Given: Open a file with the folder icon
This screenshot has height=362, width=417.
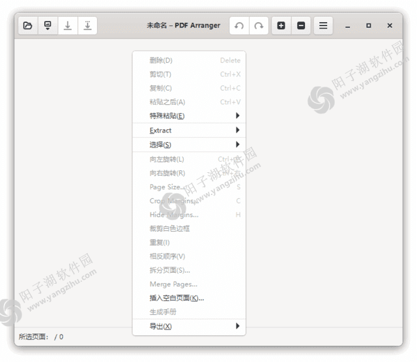Looking at the screenshot, I should click(28, 25).
